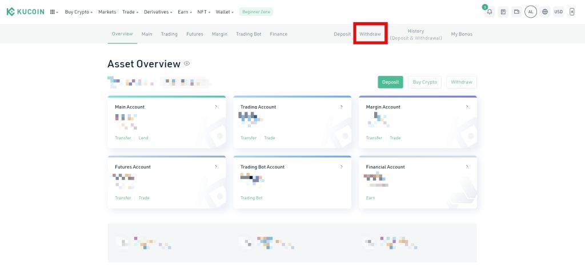Viewport: 585px width, 267px height.
Task: Click Trading Bot link in card
Action: tap(251, 198)
